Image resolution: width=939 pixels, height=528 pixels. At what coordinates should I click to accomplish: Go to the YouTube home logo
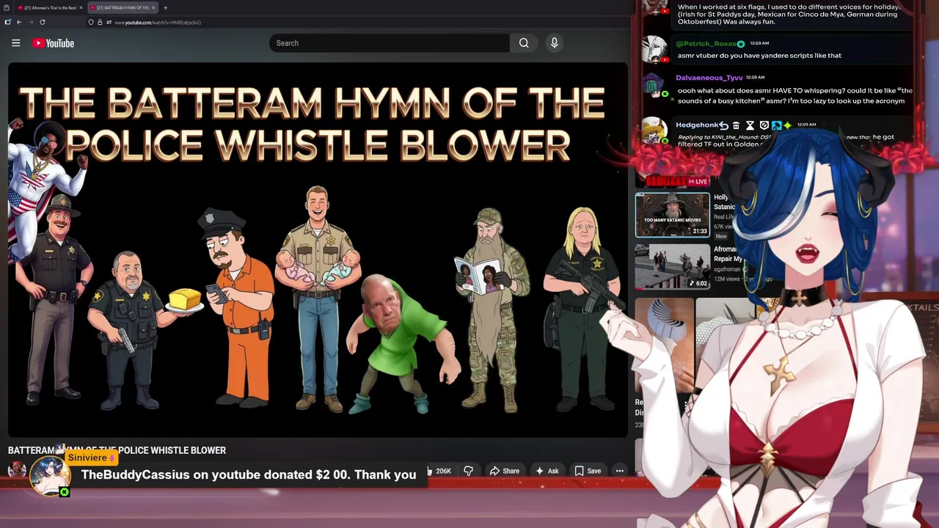[x=53, y=43]
